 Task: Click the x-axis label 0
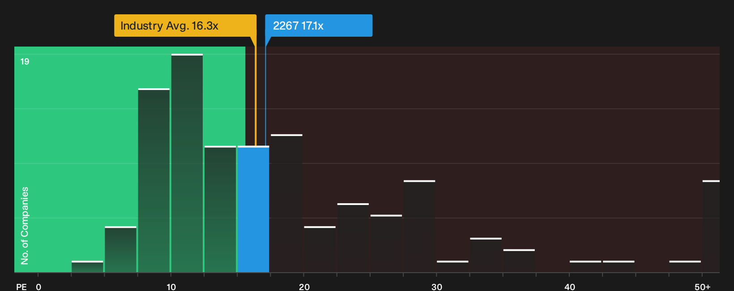point(38,287)
